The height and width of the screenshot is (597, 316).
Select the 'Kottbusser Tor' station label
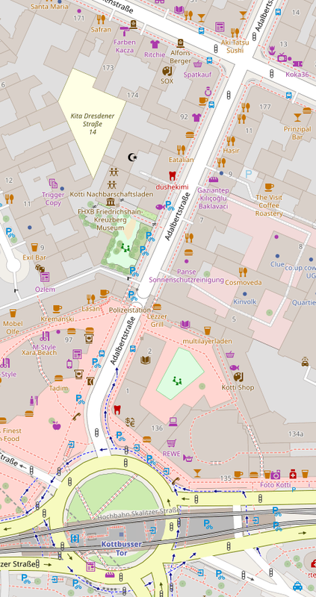(x=121, y=548)
